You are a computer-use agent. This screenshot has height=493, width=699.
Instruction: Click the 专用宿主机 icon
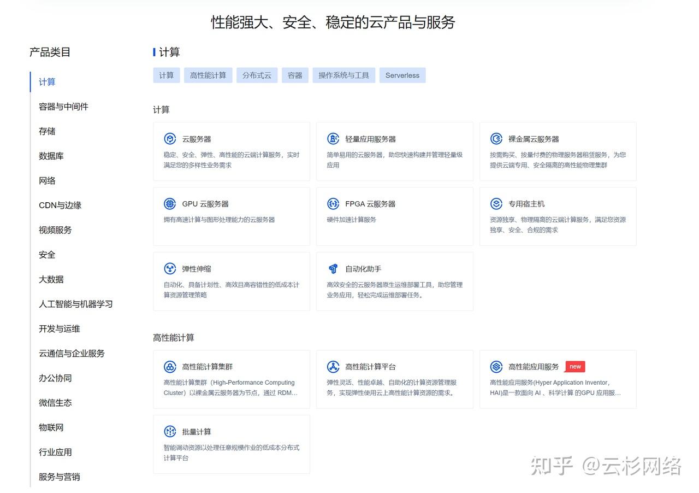tap(496, 203)
